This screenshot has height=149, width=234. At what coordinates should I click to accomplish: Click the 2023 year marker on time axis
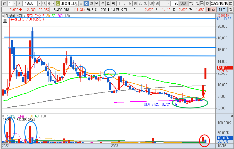[x=114, y=146]
